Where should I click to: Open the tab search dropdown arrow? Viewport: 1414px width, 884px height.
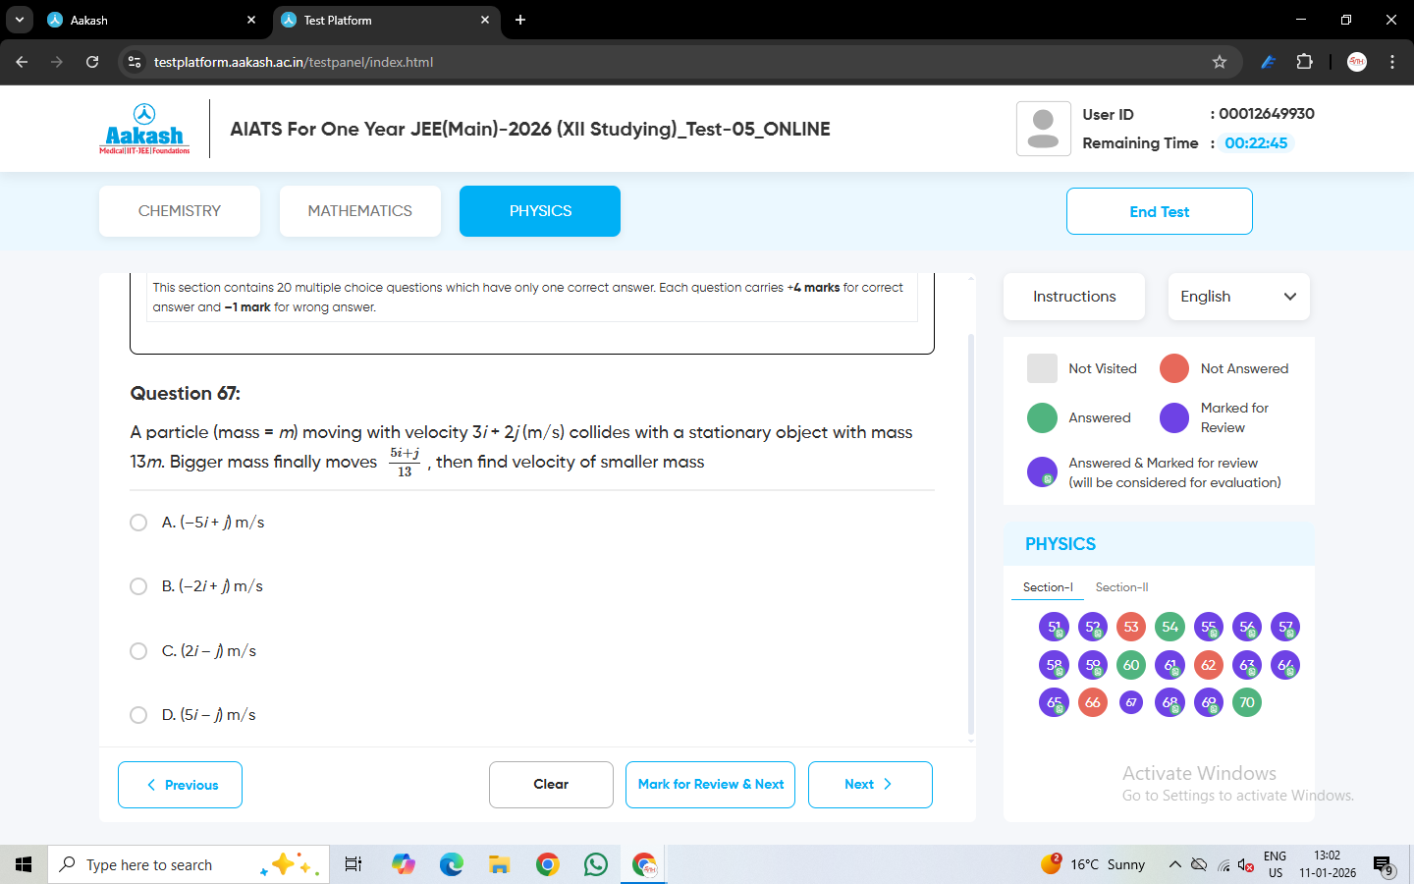(x=20, y=20)
